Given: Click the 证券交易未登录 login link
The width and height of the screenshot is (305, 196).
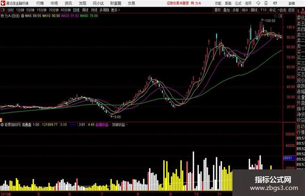Looking at the screenshot, I should (x=178, y=3).
